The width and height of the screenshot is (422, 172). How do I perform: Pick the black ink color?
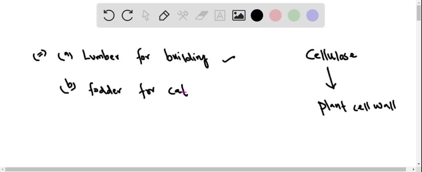click(257, 16)
